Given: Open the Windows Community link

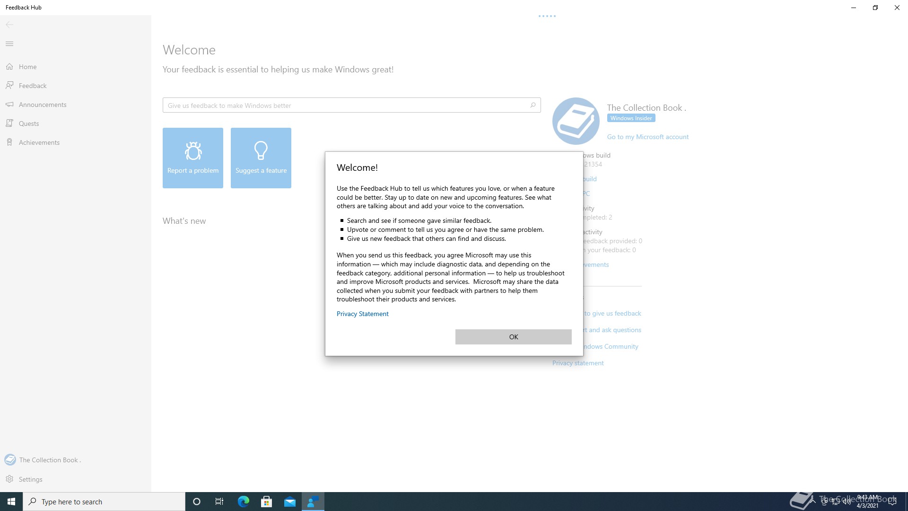Looking at the screenshot, I should 611,346.
